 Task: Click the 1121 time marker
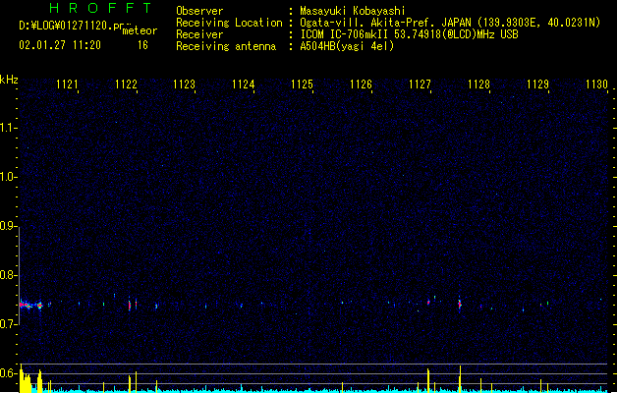(67, 84)
